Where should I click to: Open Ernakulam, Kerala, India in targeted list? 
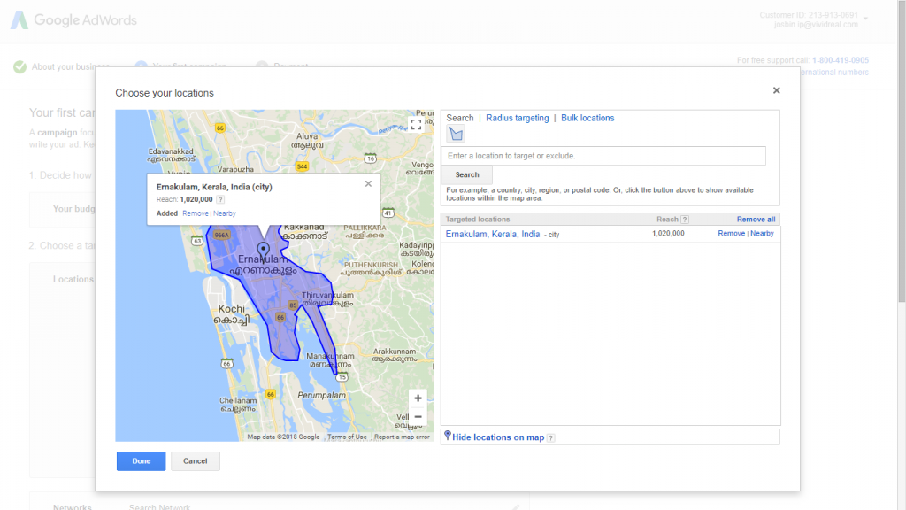pos(492,234)
